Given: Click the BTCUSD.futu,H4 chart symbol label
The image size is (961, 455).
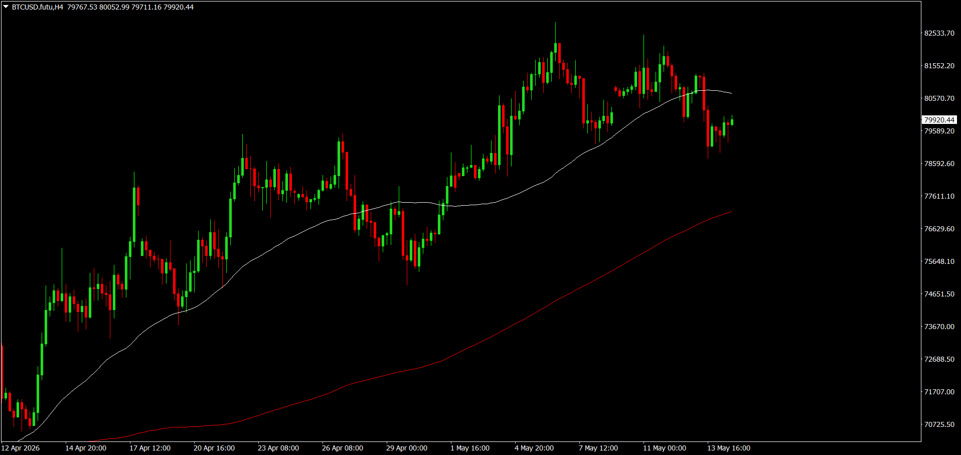Looking at the screenshot, I should 38,7.
